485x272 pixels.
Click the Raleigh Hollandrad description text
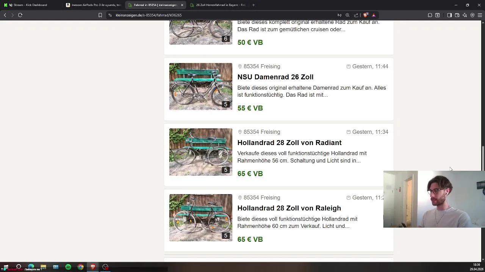pyautogui.click(x=297, y=223)
